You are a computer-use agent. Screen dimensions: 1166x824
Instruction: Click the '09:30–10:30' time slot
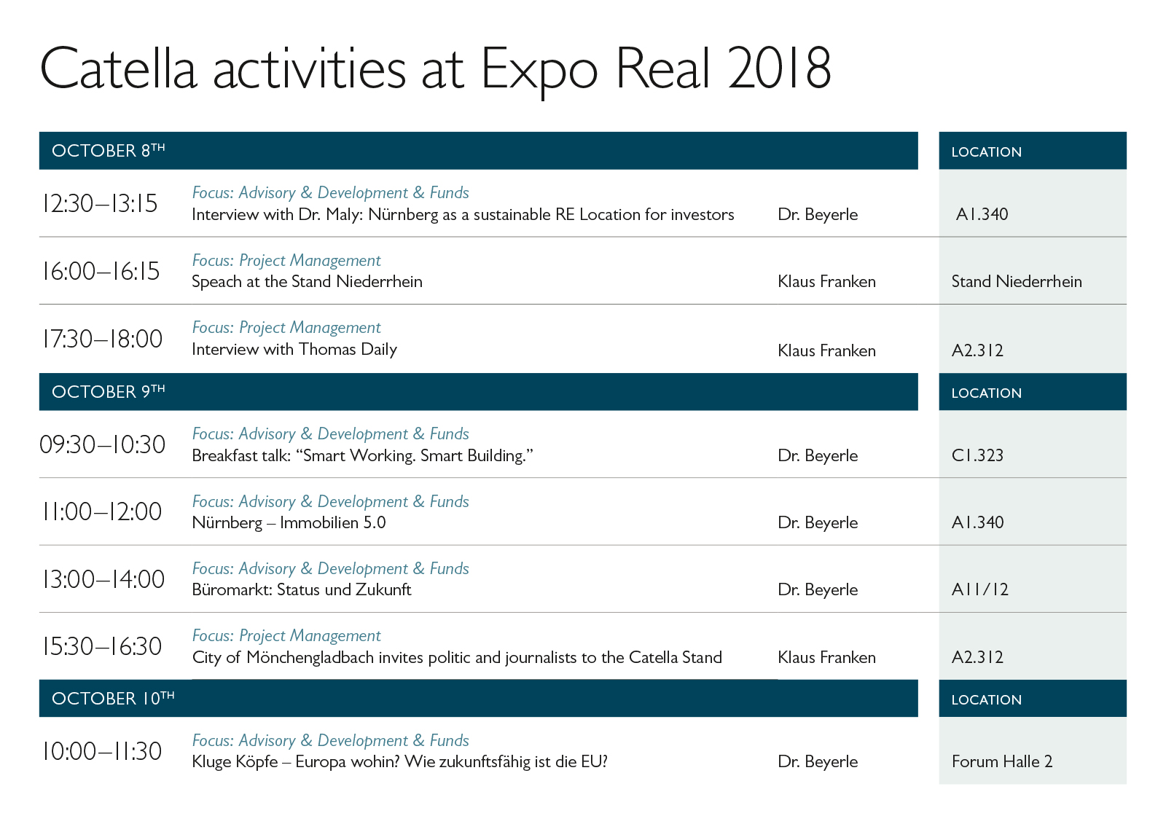pos(103,444)
